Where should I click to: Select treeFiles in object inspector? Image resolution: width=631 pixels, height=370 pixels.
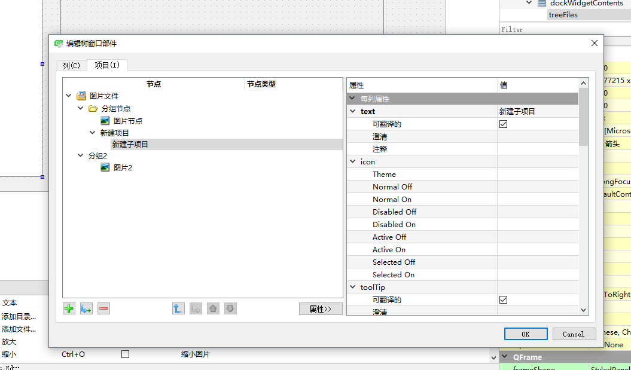click(x=563, y=15)
